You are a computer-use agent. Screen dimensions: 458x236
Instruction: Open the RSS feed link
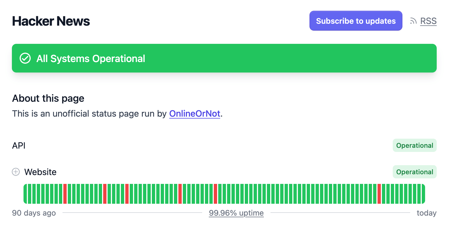coord(428,21)
